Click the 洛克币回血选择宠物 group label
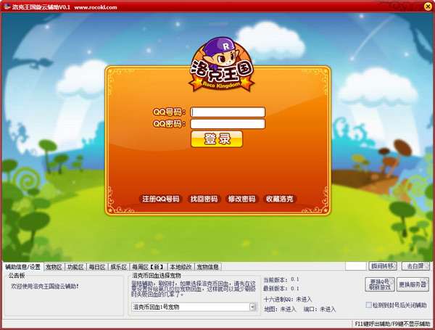 point(157,276)
